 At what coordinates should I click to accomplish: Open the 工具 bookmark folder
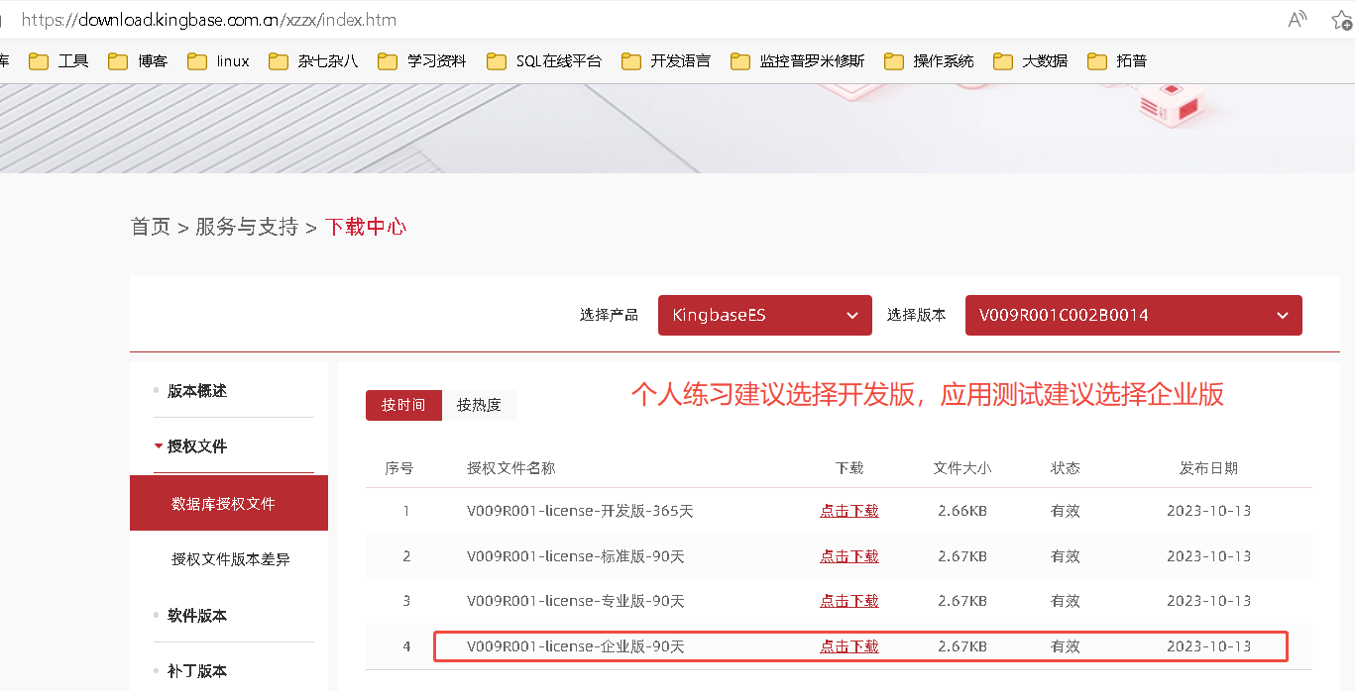pyautogui.click(x=59, y=61)
